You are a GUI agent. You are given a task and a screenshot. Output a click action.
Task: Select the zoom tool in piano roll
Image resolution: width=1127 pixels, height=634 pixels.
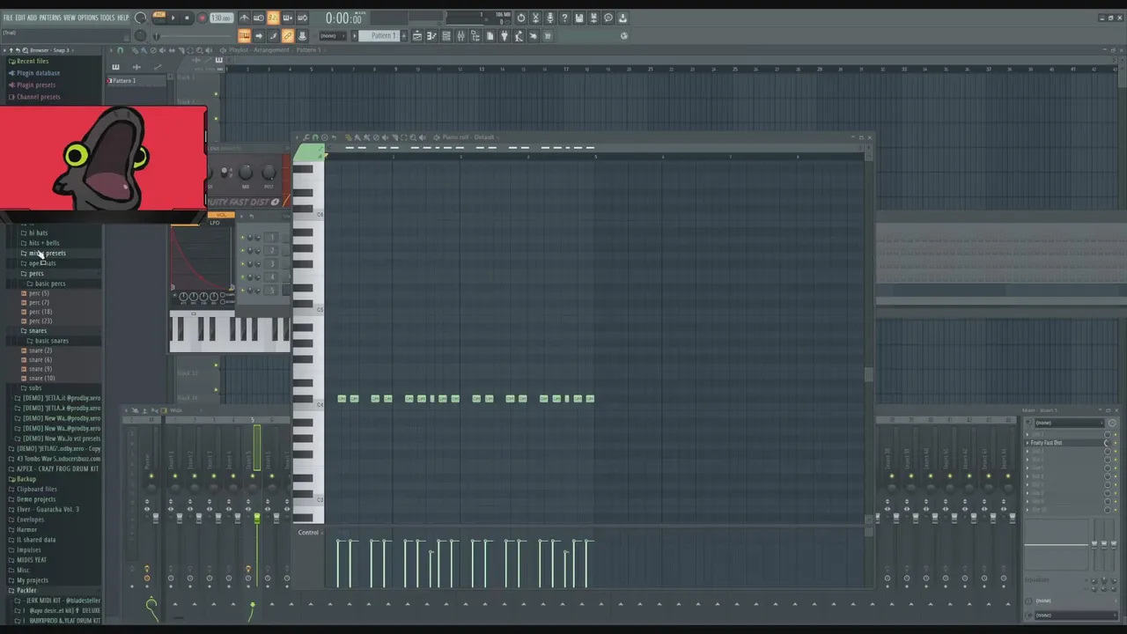413,137
